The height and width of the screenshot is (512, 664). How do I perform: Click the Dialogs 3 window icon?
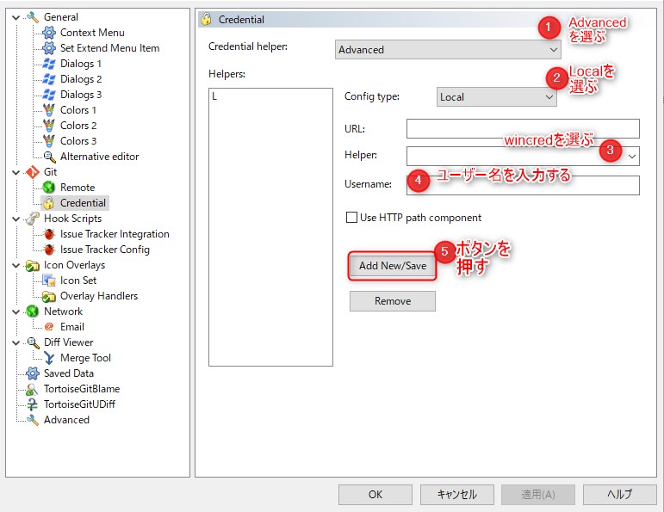tap(49, 95)
